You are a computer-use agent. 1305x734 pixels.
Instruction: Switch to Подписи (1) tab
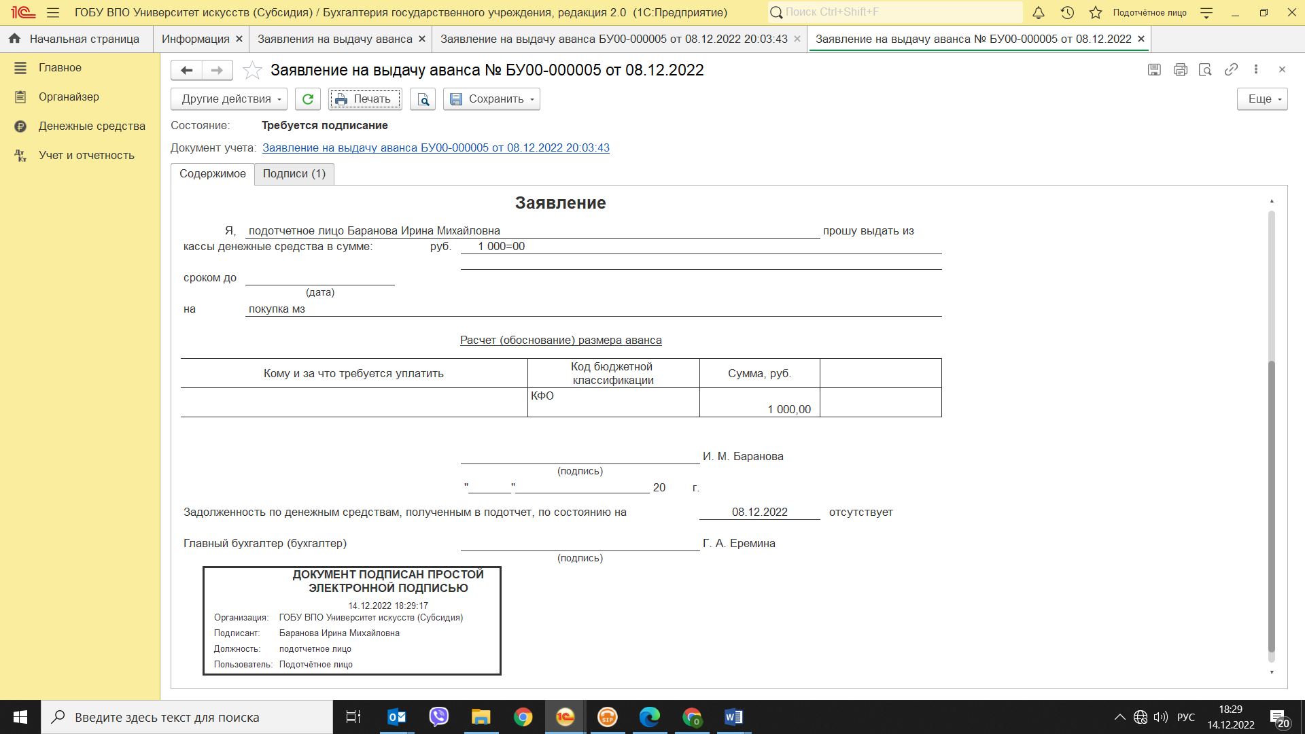pos(294,174)
